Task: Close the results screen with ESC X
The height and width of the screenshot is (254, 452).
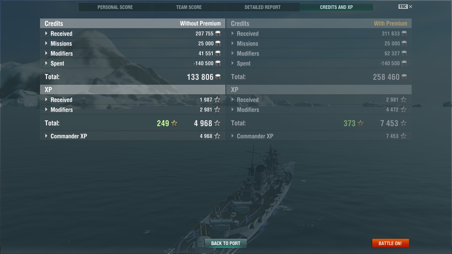Action: [406, 7]
